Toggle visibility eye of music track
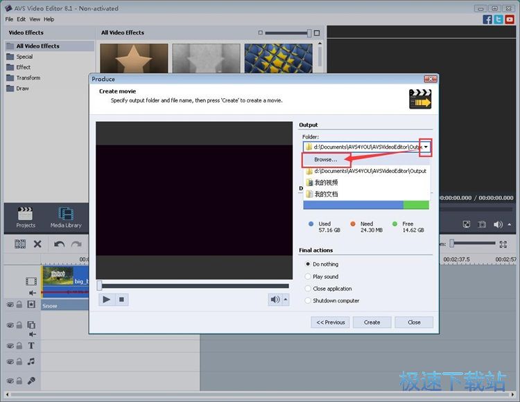 coord(10,362)
